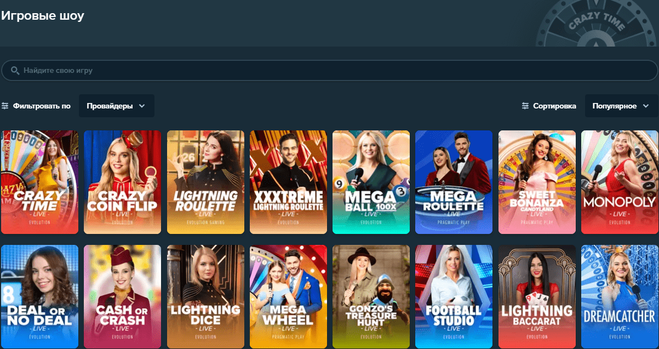Screen dimensions: 659x349
Task: Open XXXtreme Lightning Roulette tile
Action: (x=288, y=182)
